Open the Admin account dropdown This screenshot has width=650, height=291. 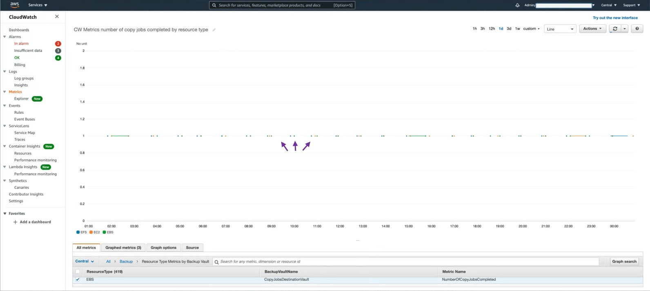559,5
